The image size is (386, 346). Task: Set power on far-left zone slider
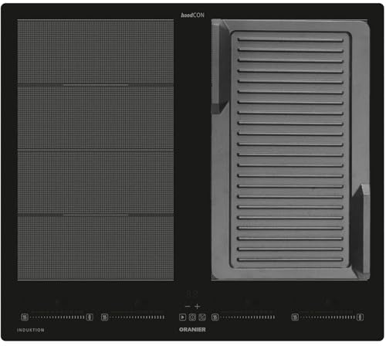click(57, 317)
